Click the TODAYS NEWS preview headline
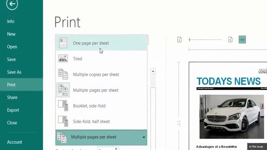Image resolution: width=267 pixels, height=150 pixels. (229, 81)
